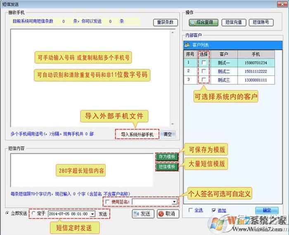289x235 pixels.
Task: Click the 重获条数 button
Action: pos(165,22)
